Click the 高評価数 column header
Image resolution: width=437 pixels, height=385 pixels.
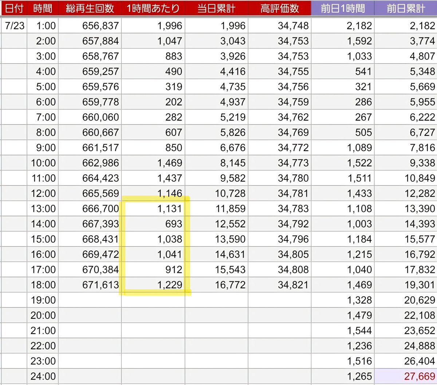[x=280, y=8]
